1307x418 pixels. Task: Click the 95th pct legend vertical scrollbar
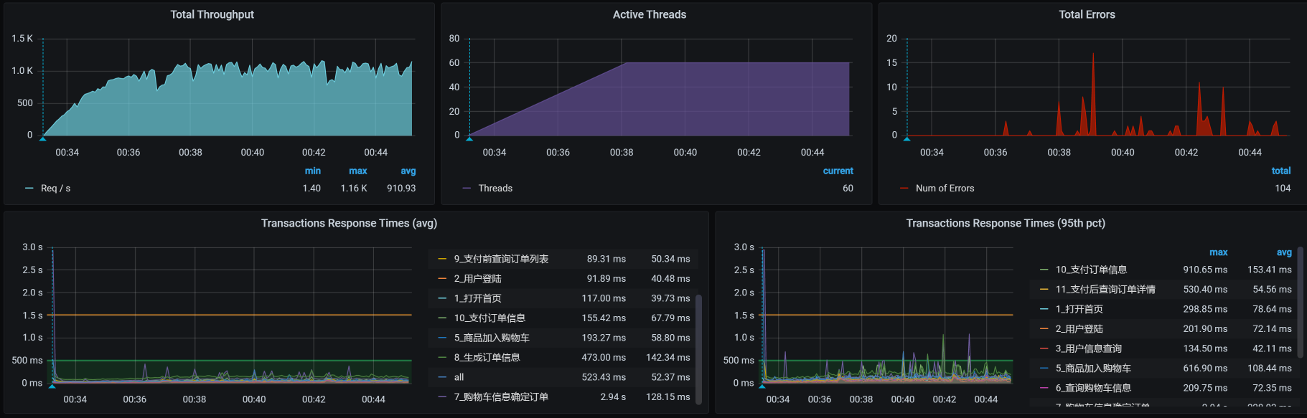[x=1300, y=287]
